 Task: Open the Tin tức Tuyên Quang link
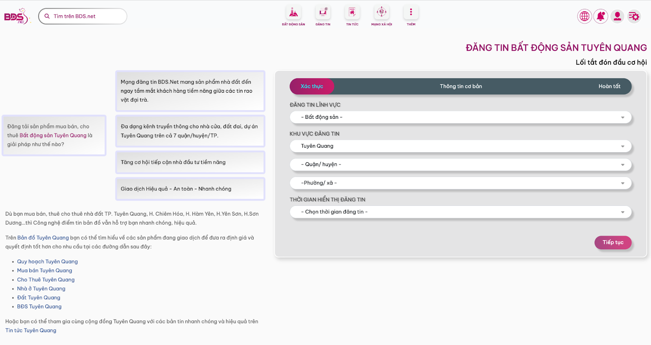31,330
